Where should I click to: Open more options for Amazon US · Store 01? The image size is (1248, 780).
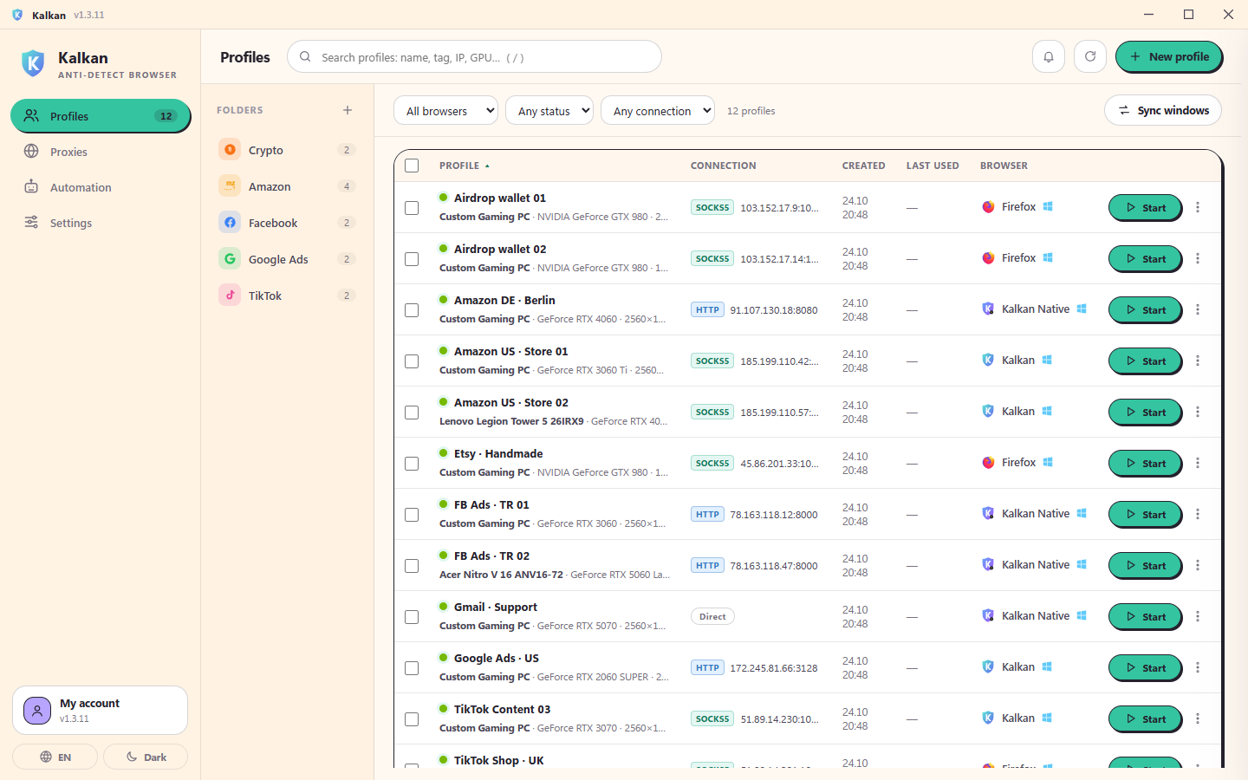(x=1198, y=361)
